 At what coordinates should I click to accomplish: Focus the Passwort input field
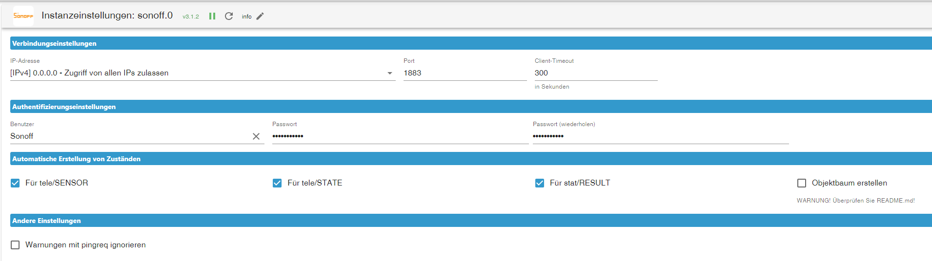[400, 136]
